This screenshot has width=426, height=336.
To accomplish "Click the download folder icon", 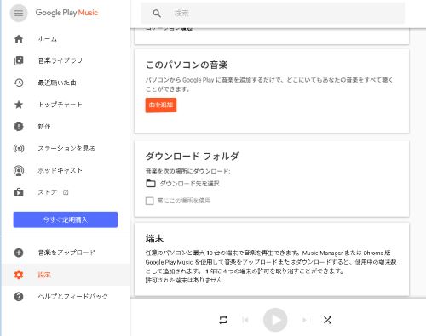I will point(151,184).
